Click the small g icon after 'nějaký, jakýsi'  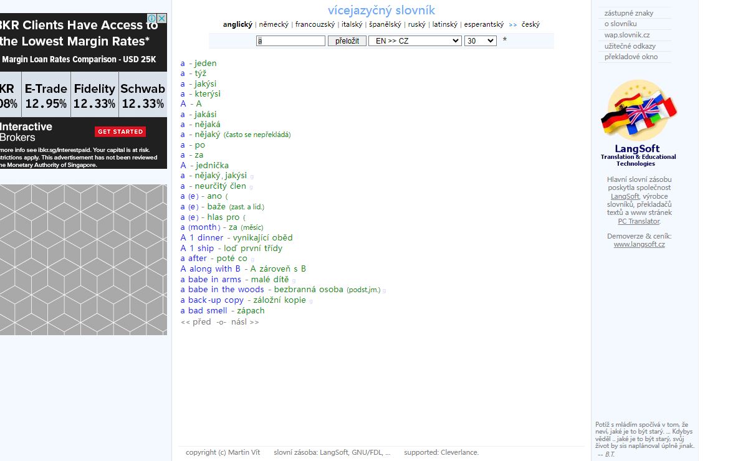click(x=252, y=176)
